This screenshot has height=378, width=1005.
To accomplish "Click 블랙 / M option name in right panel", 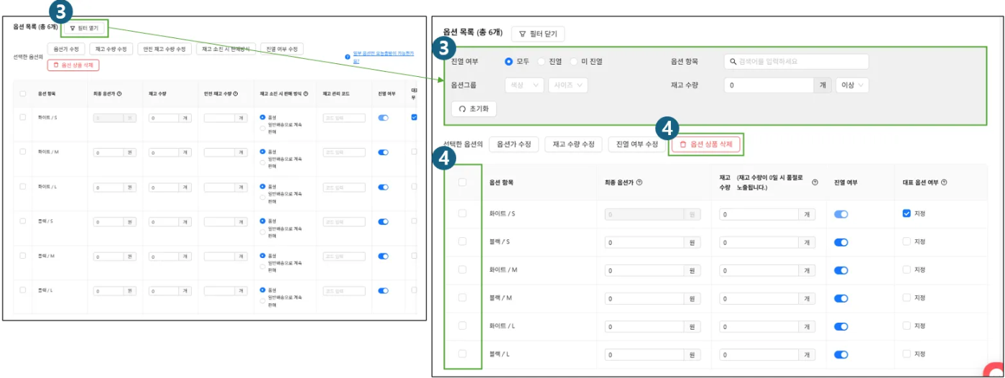I will [x=500, y=298].
